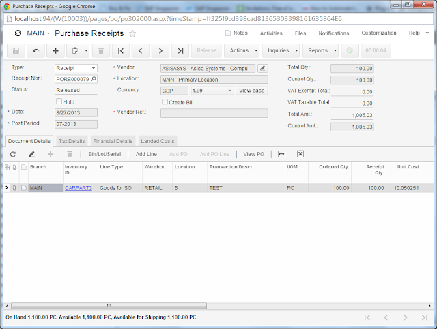The image size is (437, 329).
Task: Open the Activities menu item
Action: (271, 33)
